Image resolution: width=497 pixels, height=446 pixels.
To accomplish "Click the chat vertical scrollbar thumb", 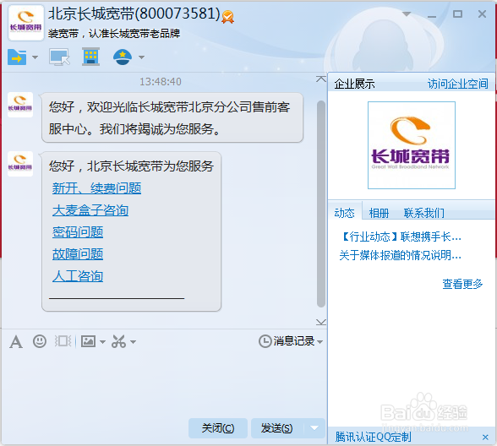I will pos(321,204).
